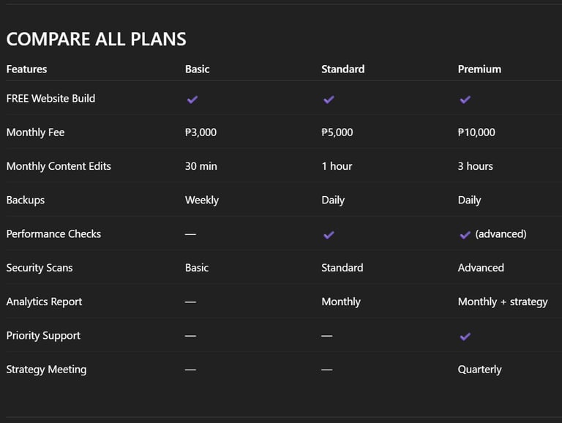Click the Standard plan FREE Website Build checkmark
Image resolution: width=562 pixels, height=423 pixels.
point(329,99)
